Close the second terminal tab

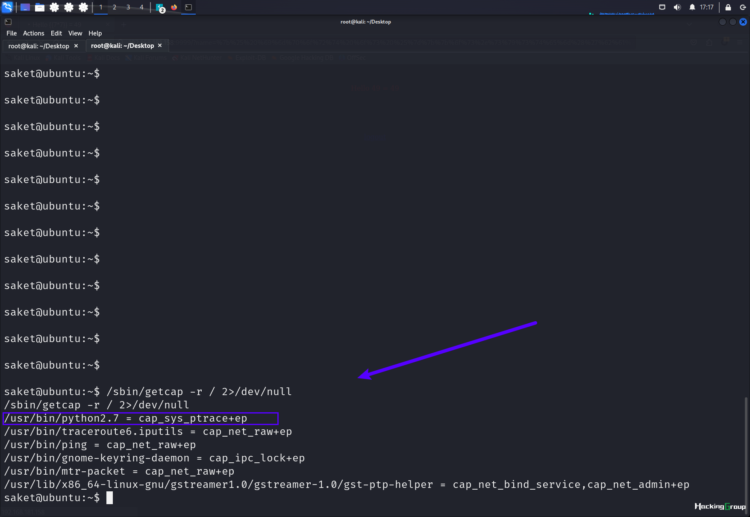[160, 45]
